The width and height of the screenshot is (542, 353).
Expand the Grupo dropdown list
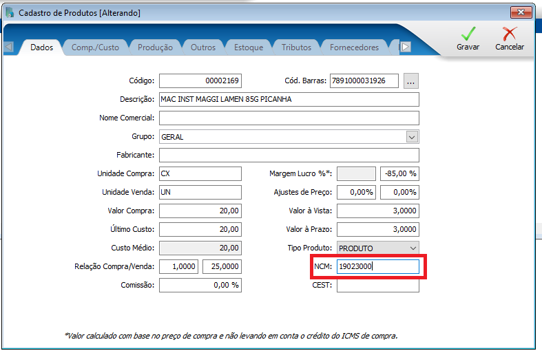413,136
